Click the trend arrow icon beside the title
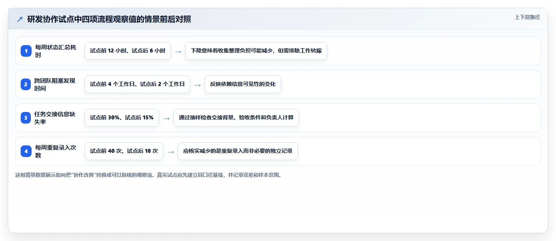 (20, 19)
